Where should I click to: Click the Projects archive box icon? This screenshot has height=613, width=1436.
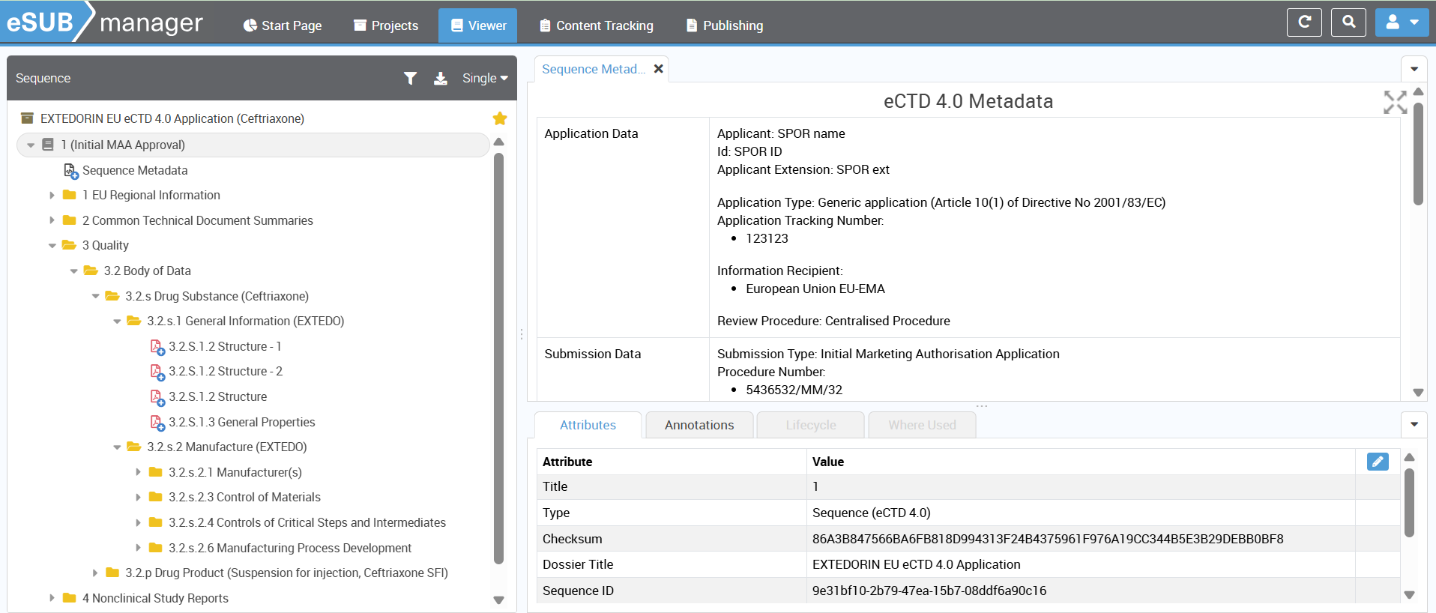point(360,25)
